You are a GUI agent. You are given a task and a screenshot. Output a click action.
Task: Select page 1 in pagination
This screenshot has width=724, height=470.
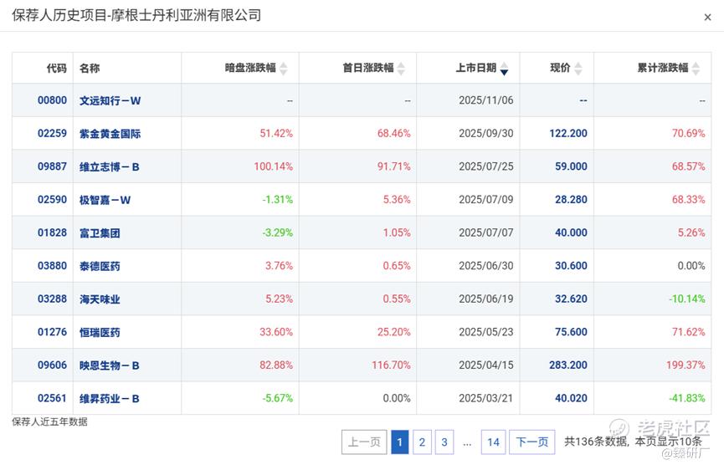coord(400,442)
